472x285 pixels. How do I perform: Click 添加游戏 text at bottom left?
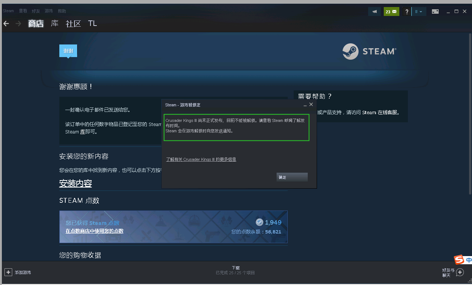click(x=23, y=272)
